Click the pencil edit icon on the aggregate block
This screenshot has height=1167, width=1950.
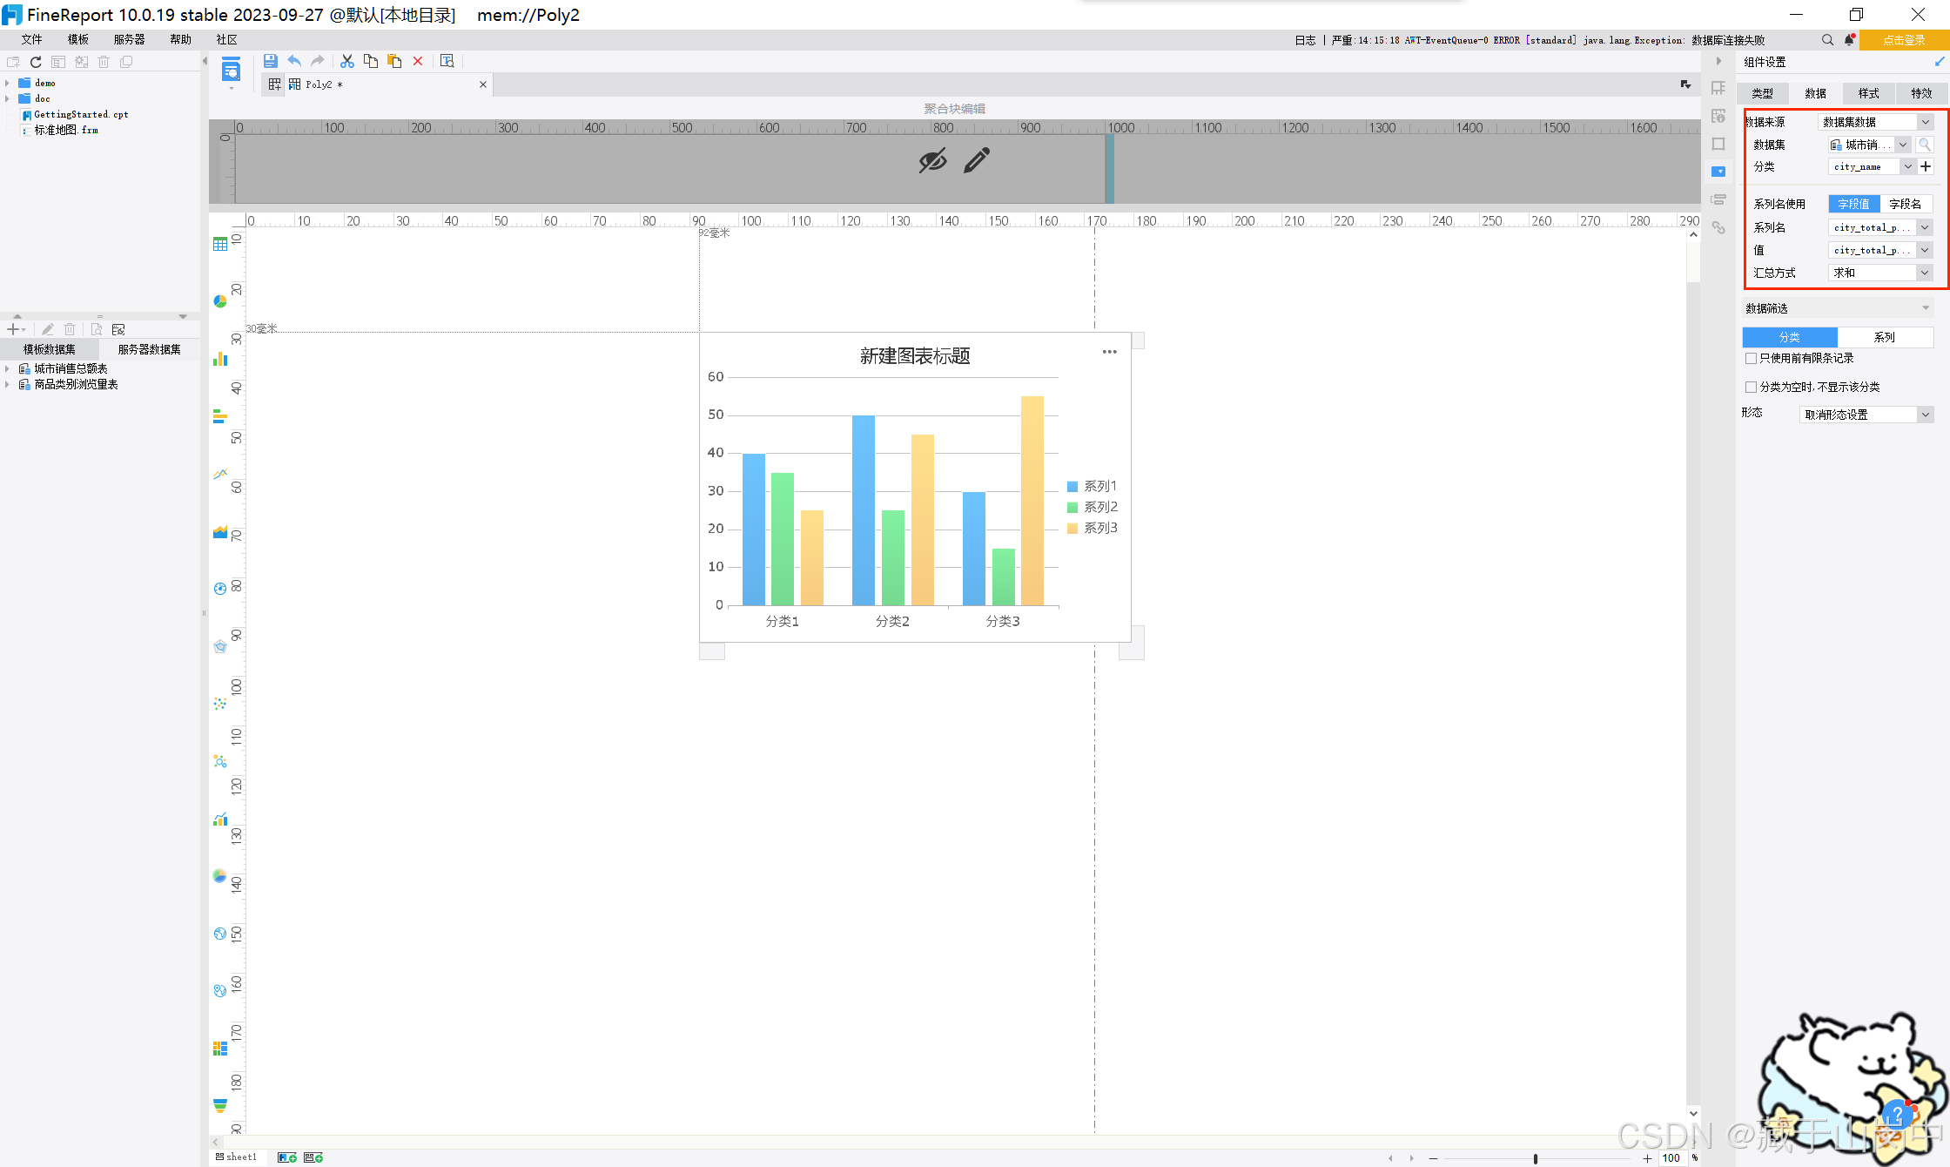tap(977, 160)
